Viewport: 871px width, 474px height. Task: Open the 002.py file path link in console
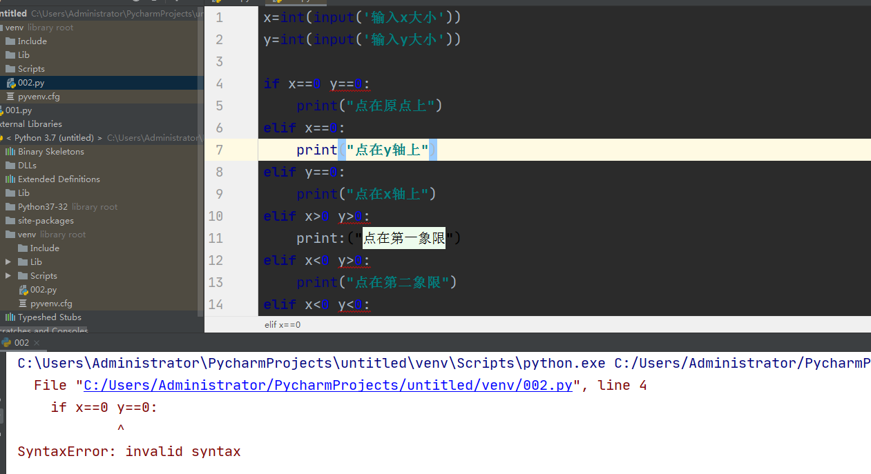click(328, 385)
